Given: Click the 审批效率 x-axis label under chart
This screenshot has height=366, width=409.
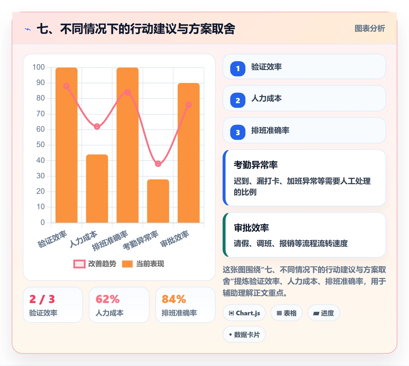Looking at the screenshot, I should 175,239.
